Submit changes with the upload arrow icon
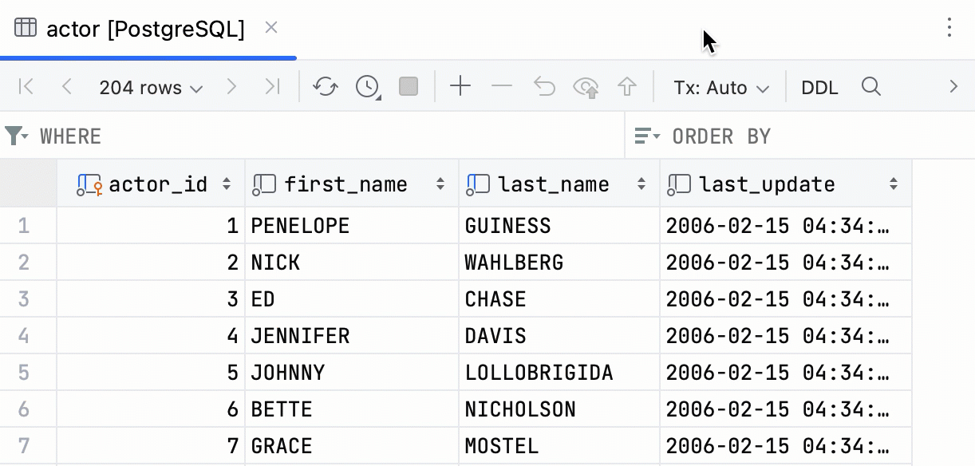975x466 pixels. tap(628, 87)
